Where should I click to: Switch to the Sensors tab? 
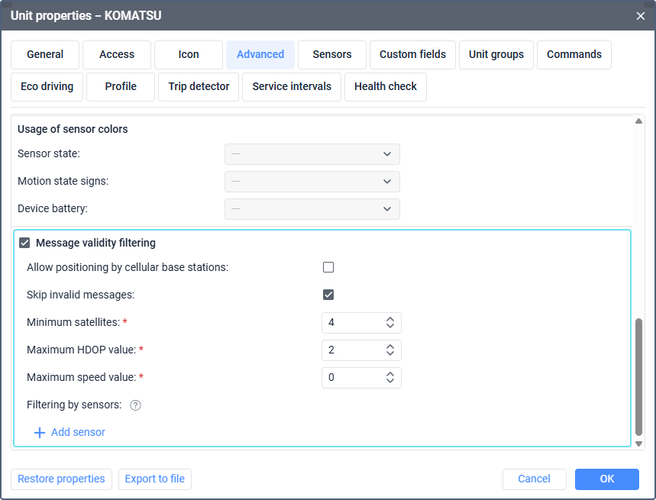(332, 55)
